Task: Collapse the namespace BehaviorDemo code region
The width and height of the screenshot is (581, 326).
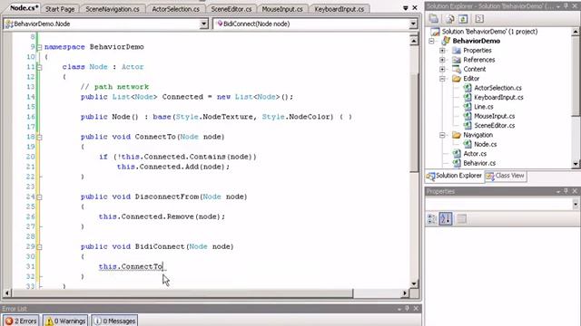Action: 39,47
